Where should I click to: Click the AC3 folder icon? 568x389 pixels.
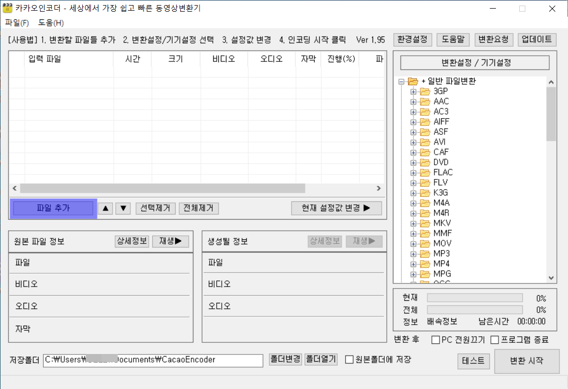pyautogui.click(x=425, y=112)
